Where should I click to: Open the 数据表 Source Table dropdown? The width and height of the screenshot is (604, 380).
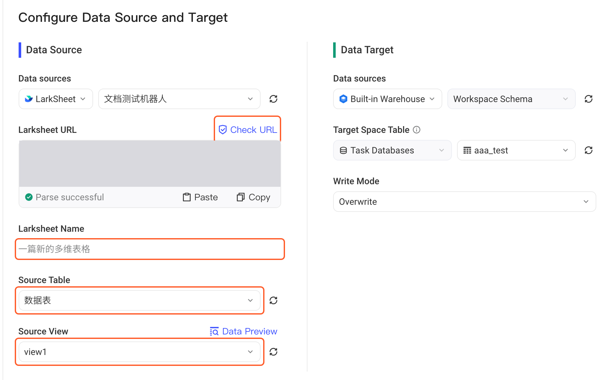point(139,300)
